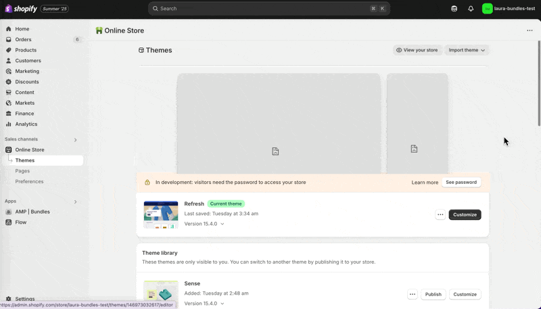Click the 'Last saved: Tuesday at 3:34 am' text
Image resolution: width=541 pixels, height=309 pixels.
[x=221, y=214]
